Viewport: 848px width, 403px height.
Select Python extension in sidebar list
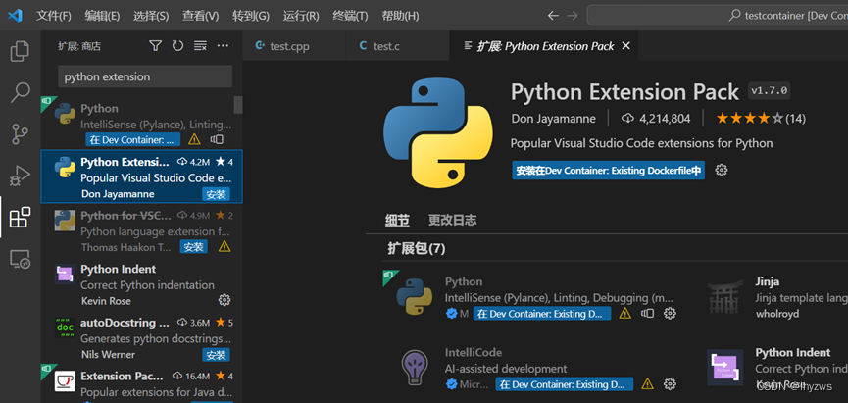click(x=142, y=124)
